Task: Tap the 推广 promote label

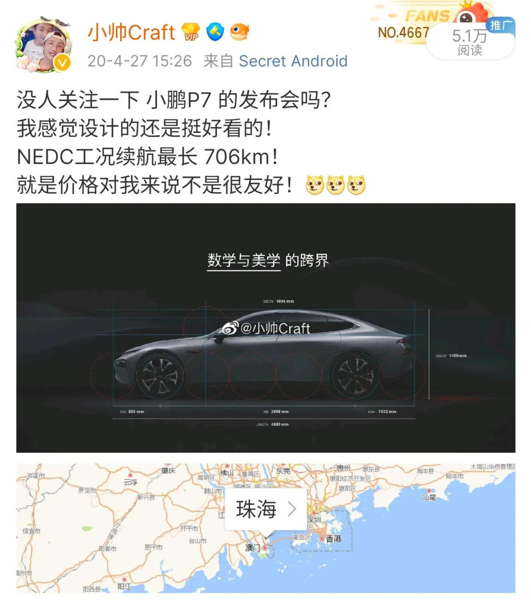Action: (x=501, y=25)
